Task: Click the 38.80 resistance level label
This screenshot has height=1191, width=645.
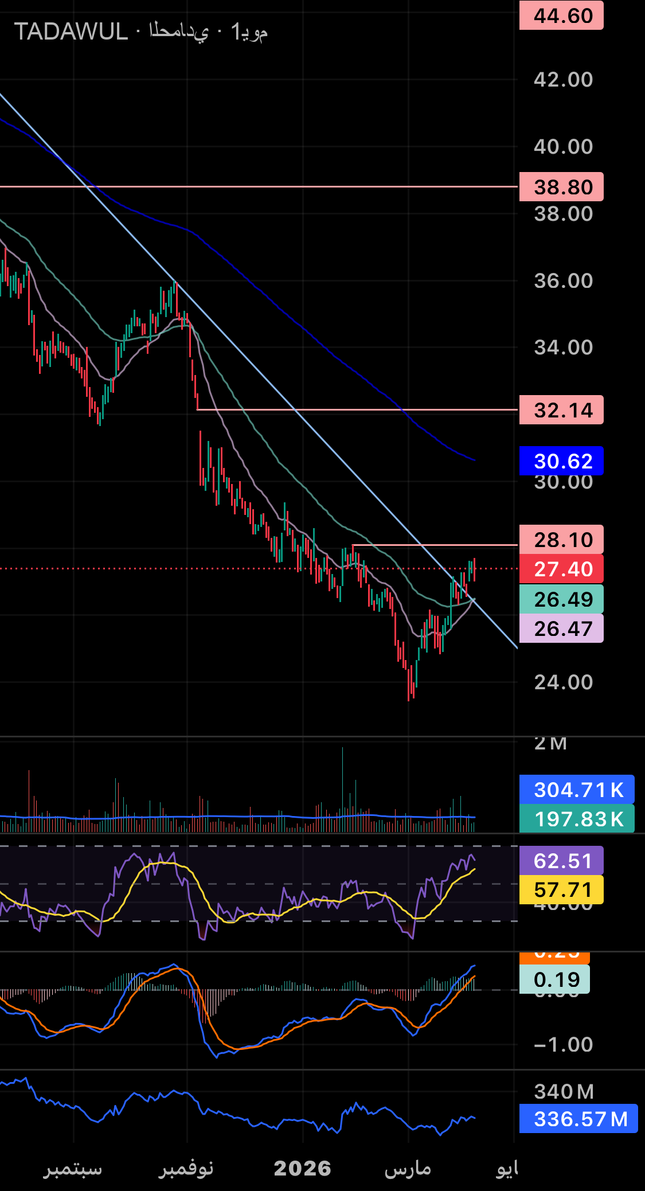Action: pyautogui.click(x=561, y=187)
